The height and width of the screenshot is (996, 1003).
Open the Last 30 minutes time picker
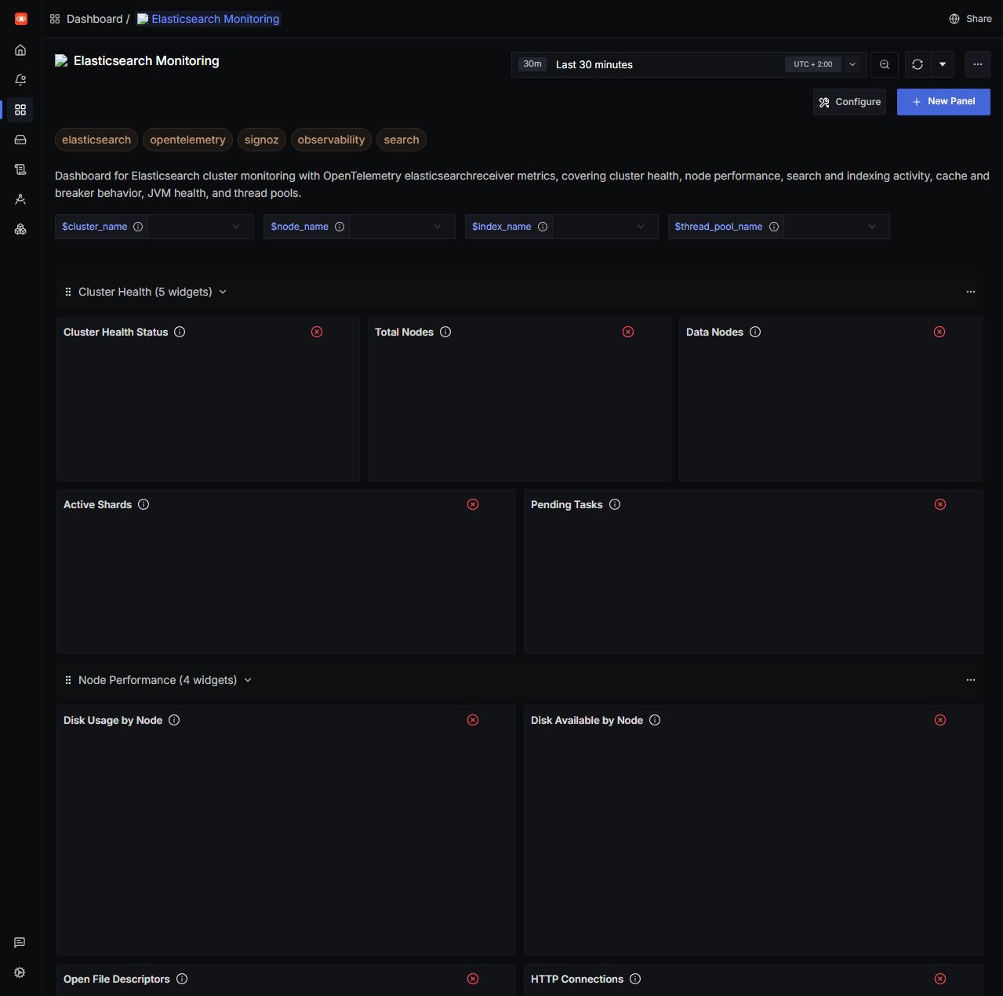[689, 64]
